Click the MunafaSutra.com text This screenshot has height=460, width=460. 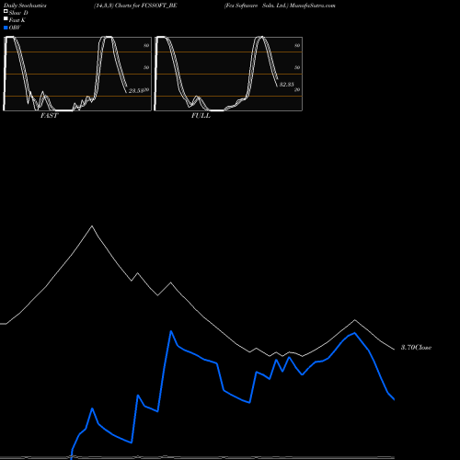click(x=313, y=6)
